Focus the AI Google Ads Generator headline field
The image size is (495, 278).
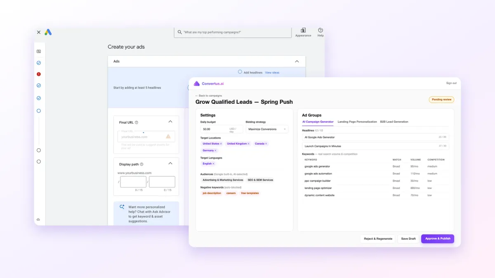click(375, 137)
